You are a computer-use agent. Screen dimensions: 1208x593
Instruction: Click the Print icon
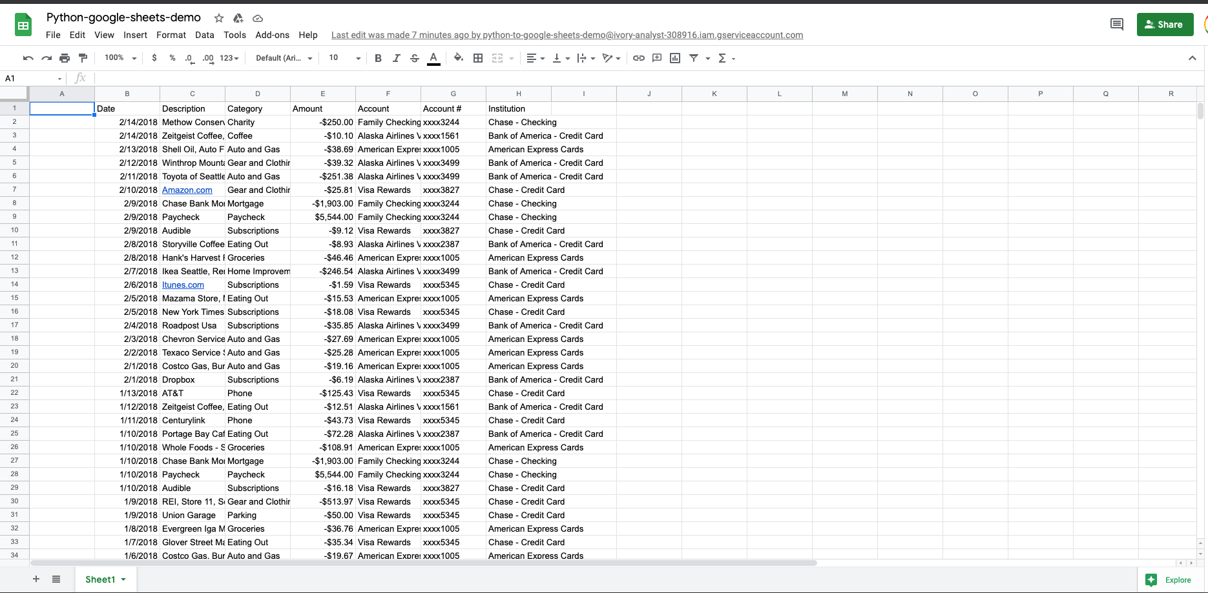pyautogui.click(x=65, y=58)
